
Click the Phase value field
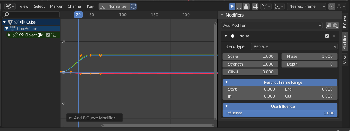[x=309, y=56]
